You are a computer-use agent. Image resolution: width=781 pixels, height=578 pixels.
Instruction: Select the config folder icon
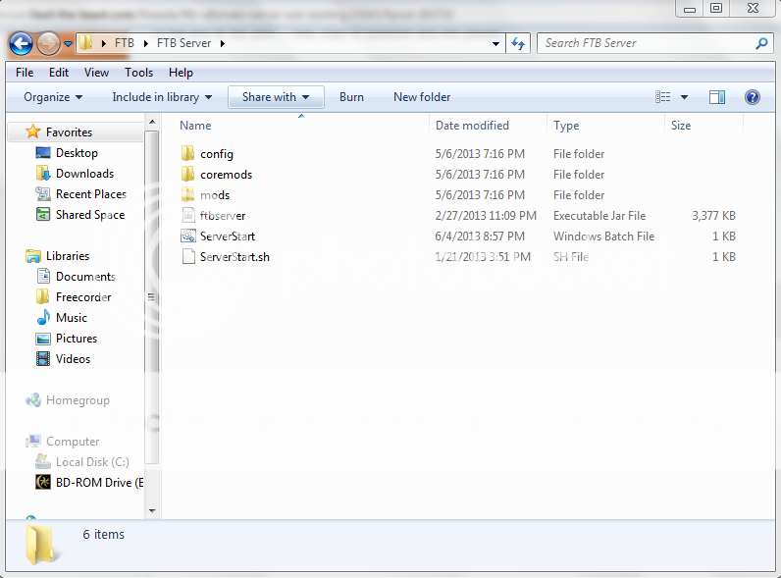pyautogui.click(x=187, y=153)
